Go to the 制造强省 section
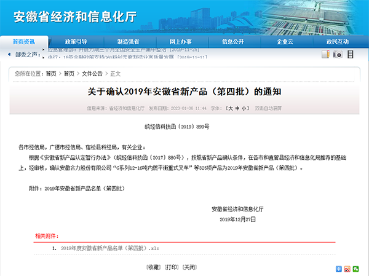Screen dimensions: 369x276 tap(128, 41)
